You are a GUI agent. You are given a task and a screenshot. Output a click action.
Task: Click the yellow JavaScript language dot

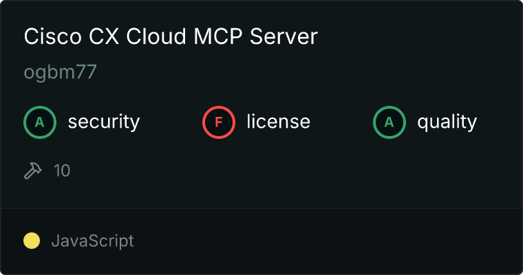coord(32,241)
